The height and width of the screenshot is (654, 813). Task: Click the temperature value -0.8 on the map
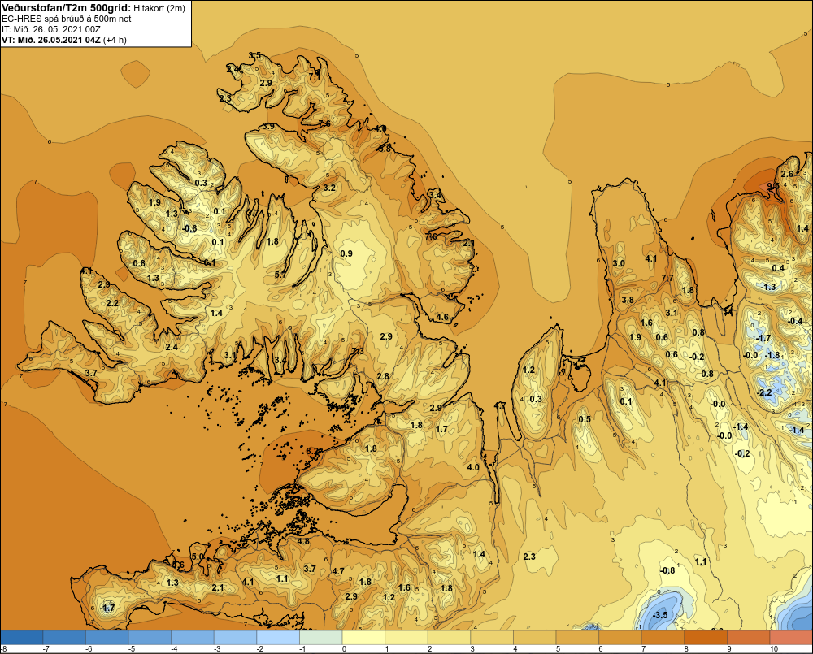pyautogui.click(x=667, y=570)
